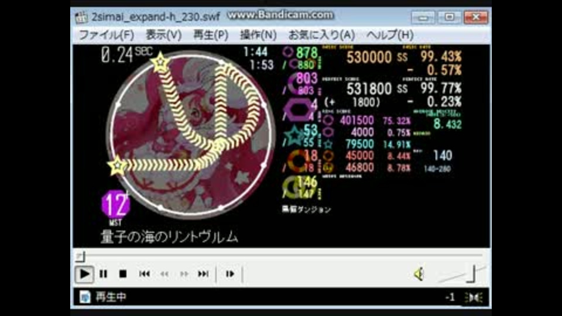Skip to next track
The width and height of the screenshot is (562, 316).
click(203, 274)
